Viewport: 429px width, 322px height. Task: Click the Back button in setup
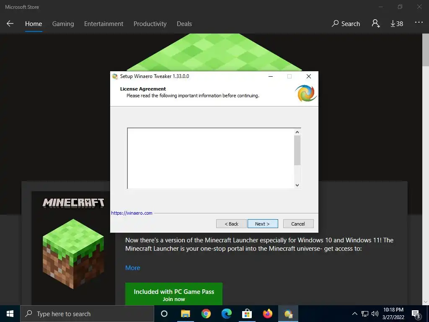(231, 224)
